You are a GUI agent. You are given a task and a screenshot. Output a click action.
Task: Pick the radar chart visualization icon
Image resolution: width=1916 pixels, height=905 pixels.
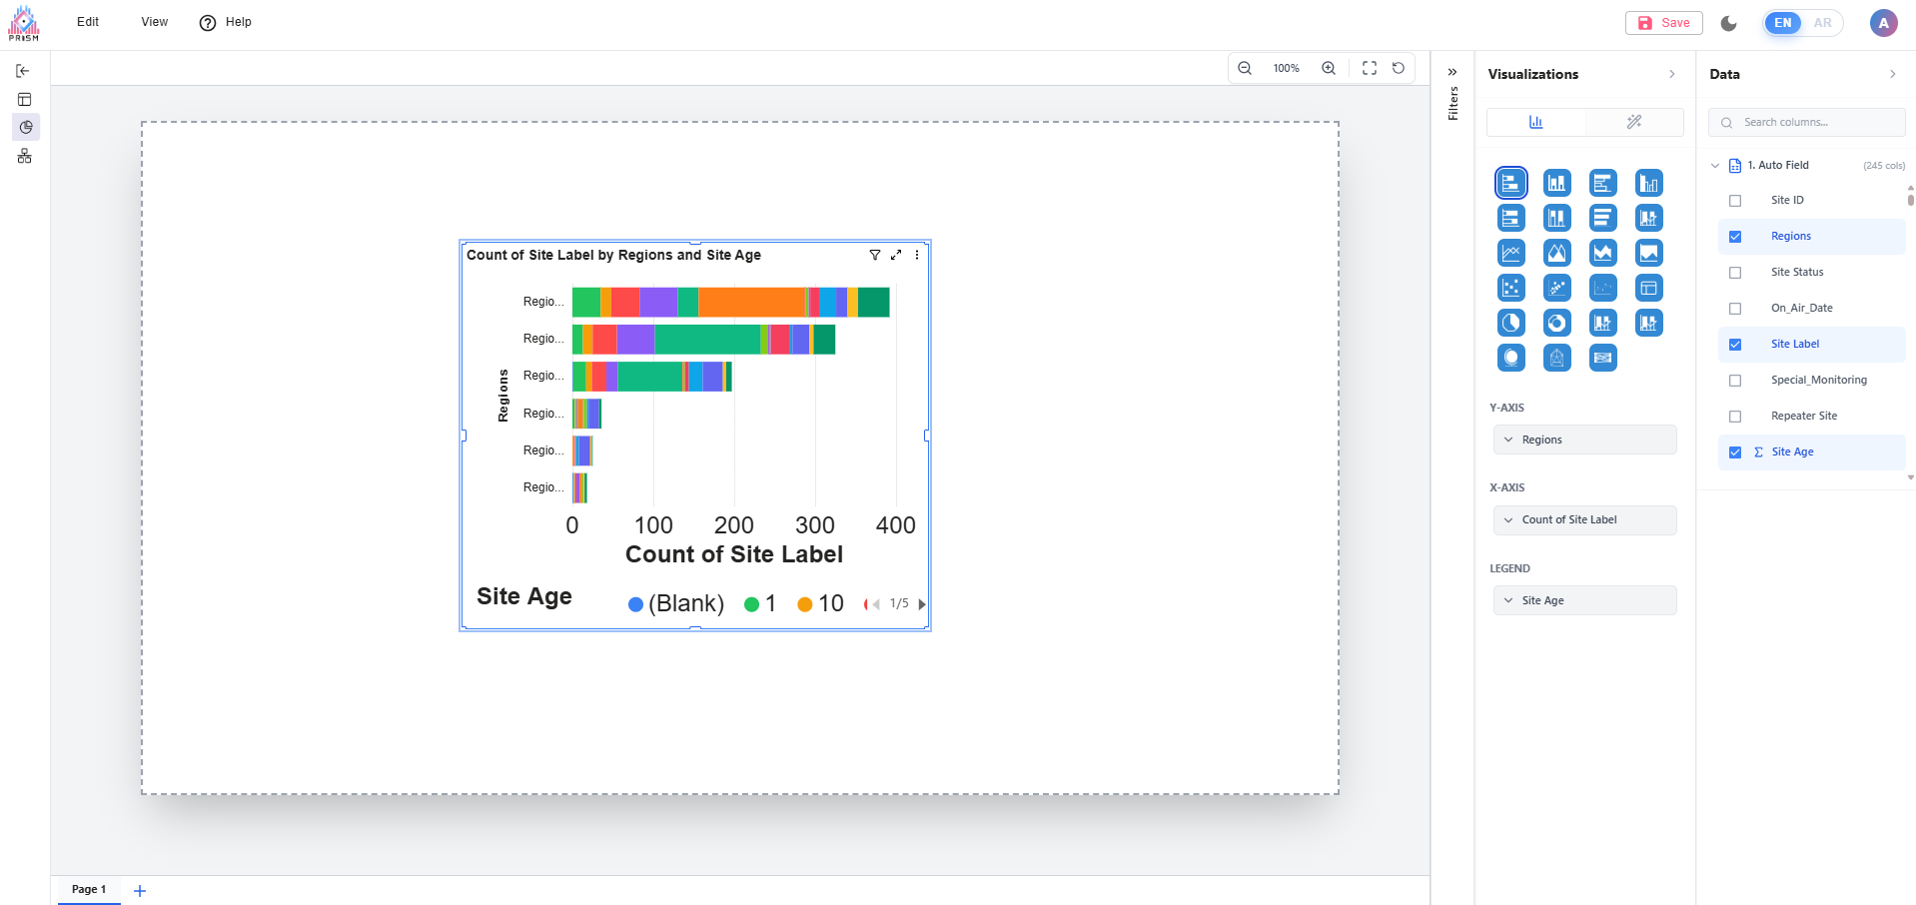tap(1556, 358)
